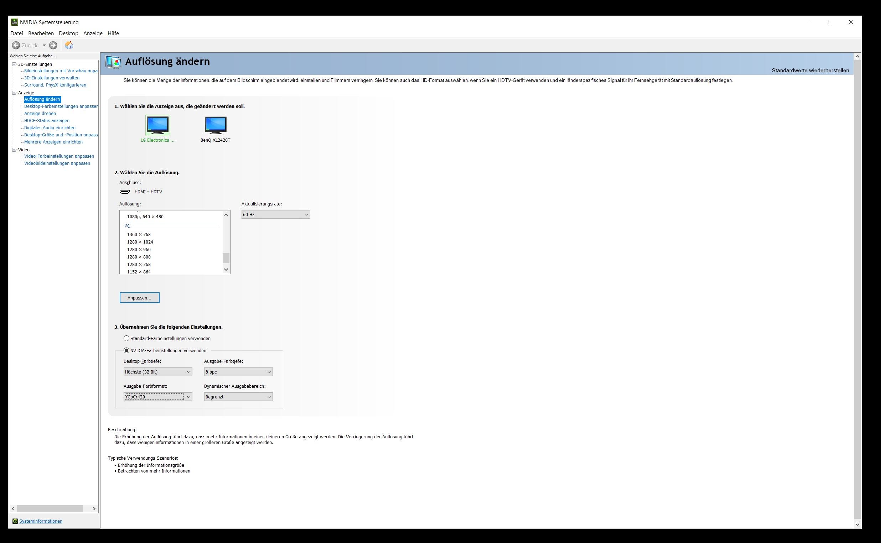This screenshot has width=885, height=543.
Task: Click main page scroll down arrow
Action: 857,524
